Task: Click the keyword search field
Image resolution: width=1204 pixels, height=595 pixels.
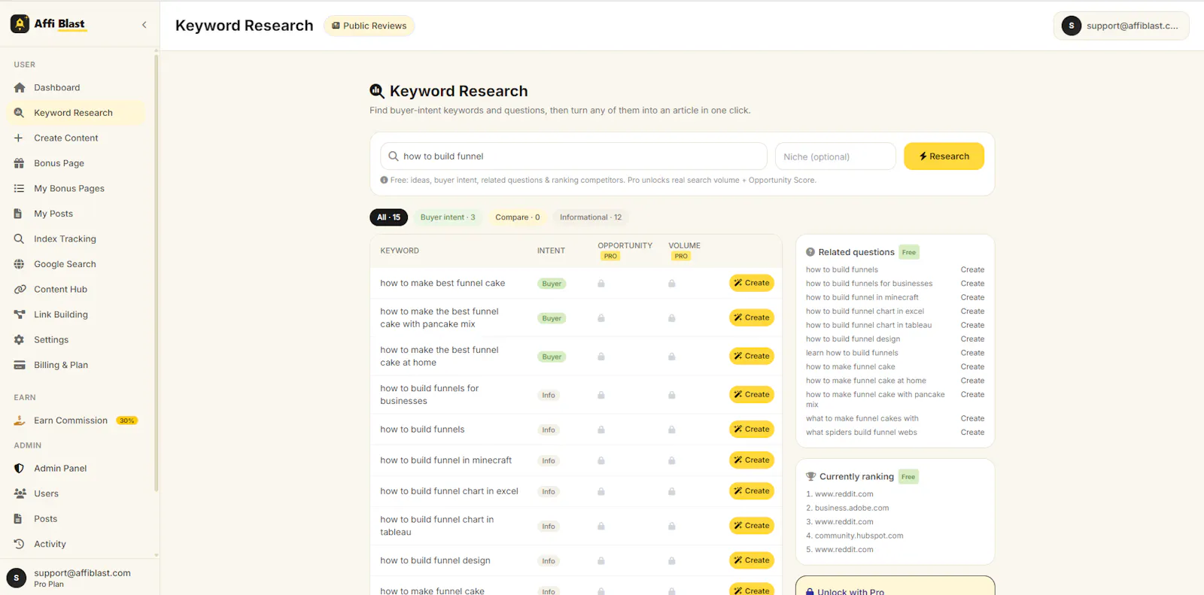Action: [573, 156]
